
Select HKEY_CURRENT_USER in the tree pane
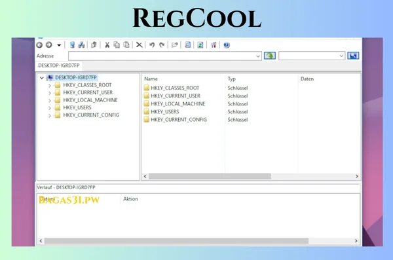point(88,92)
